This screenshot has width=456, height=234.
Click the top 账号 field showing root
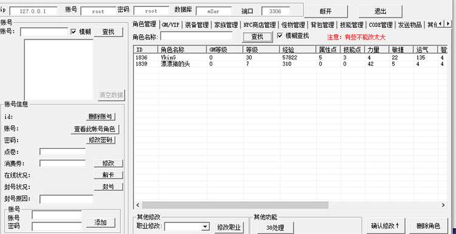coord(98,12)
